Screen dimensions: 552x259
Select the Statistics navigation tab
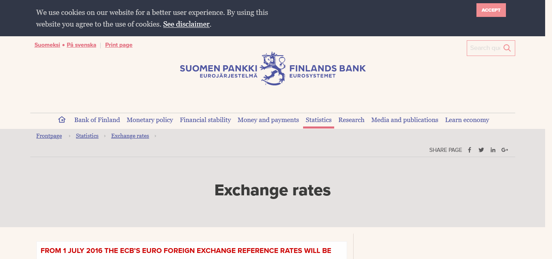tap(318, 120)
